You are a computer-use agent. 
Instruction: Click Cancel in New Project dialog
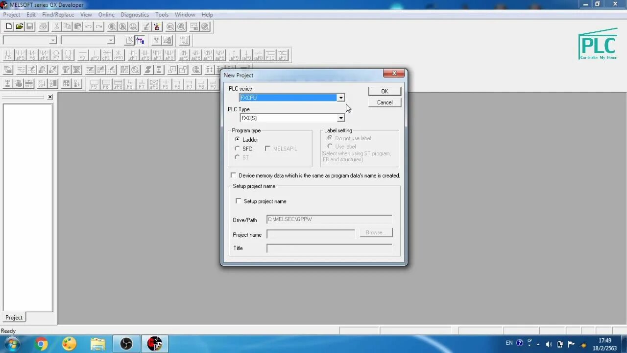pos(385,102)
